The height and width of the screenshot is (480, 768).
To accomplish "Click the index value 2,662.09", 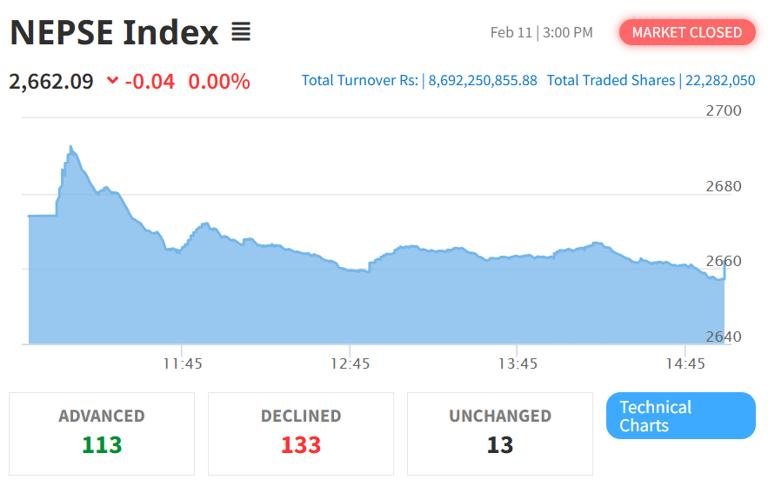I will [51, 82].
